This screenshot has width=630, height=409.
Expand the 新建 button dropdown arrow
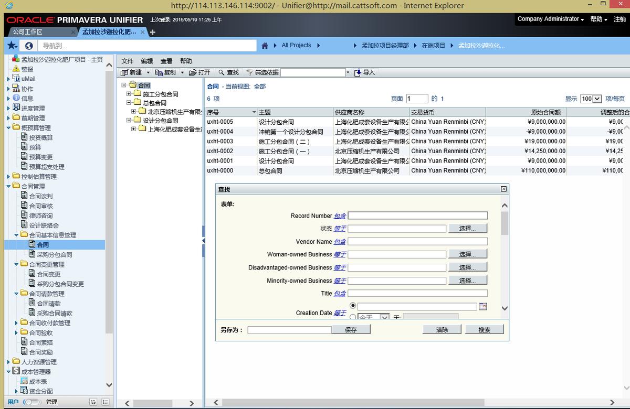pos(149,72)
